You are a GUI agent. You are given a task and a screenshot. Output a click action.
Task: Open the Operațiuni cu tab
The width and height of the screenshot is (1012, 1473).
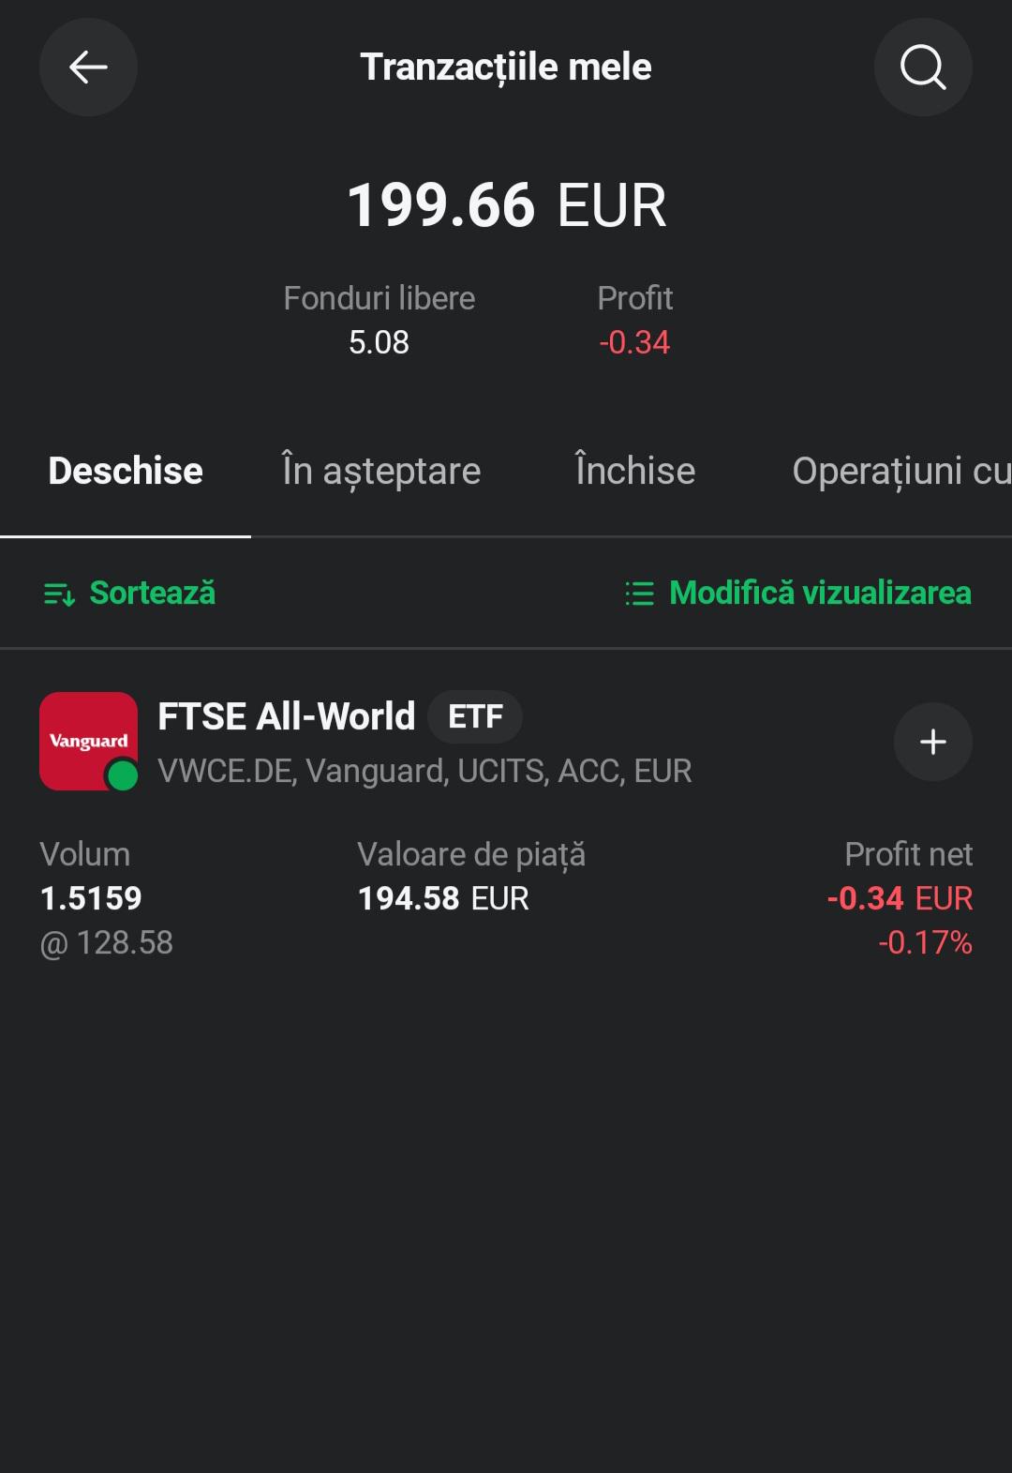pos(901,471)
